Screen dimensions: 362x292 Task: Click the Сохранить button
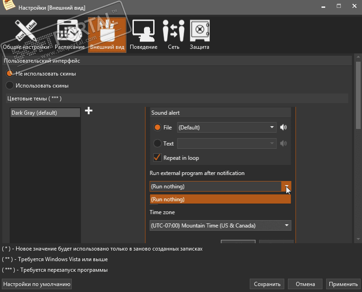(267, 284)
